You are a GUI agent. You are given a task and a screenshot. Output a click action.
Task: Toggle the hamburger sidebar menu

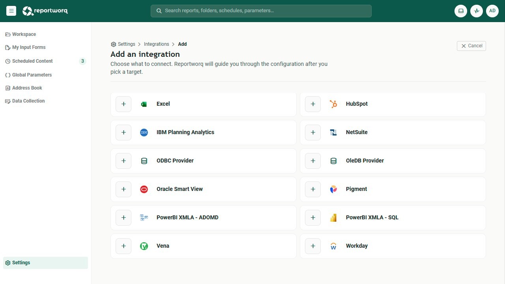(x=11, y=11)
